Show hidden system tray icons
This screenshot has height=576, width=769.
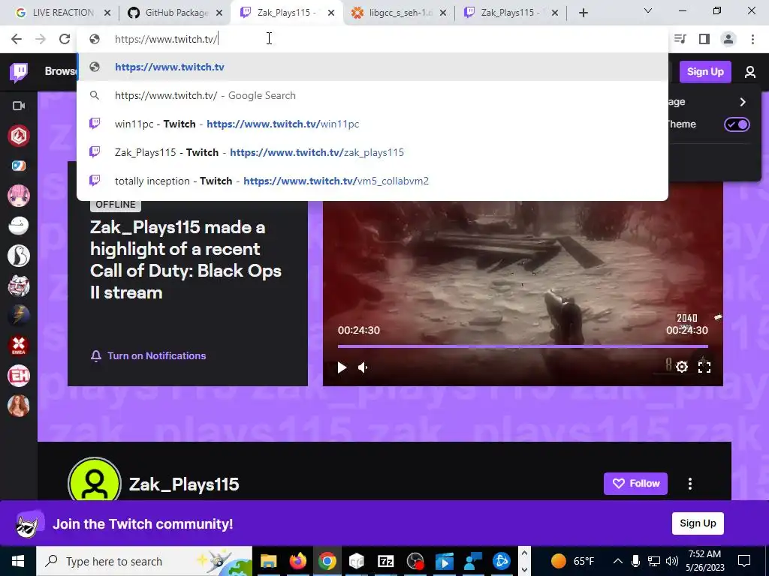point(618,561)
